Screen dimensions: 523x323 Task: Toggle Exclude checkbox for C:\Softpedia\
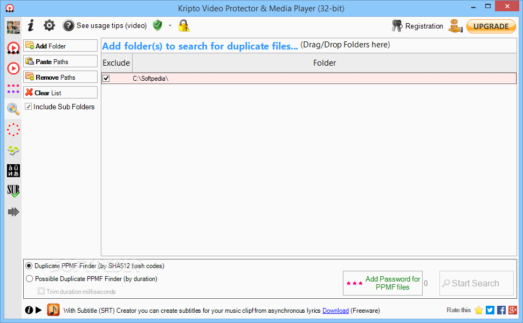click(x=106, y=78)
